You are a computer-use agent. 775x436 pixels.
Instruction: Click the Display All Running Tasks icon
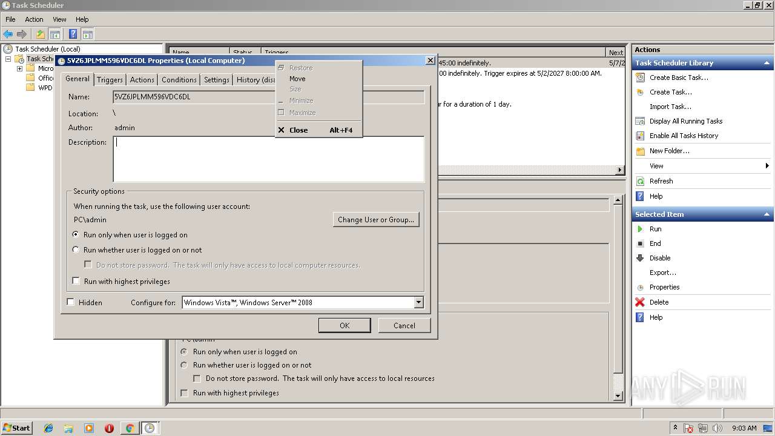coord(640,121)
